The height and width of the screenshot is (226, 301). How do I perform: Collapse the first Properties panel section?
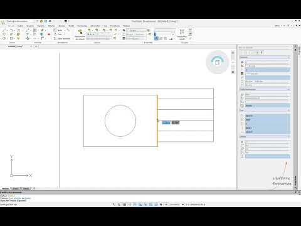[288, 57]
